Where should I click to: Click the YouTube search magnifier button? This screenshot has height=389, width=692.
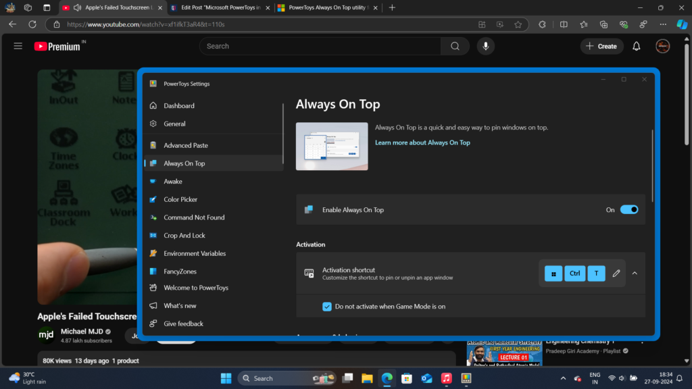point(455,47)
